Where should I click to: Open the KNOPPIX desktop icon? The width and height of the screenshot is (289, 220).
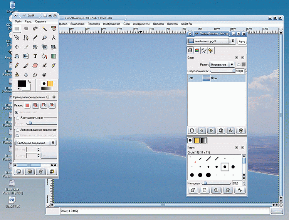pyautogui.click(x=12, y=200)
